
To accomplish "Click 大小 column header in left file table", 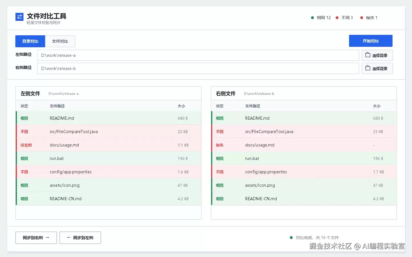I will click(x=181, y=106).
